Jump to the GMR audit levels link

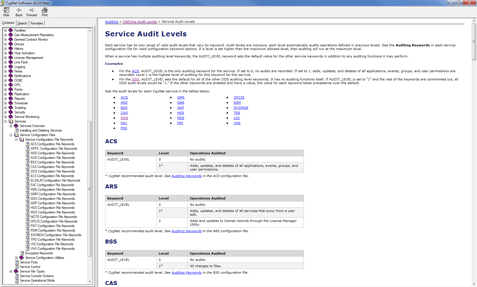[x=181, y=97]
